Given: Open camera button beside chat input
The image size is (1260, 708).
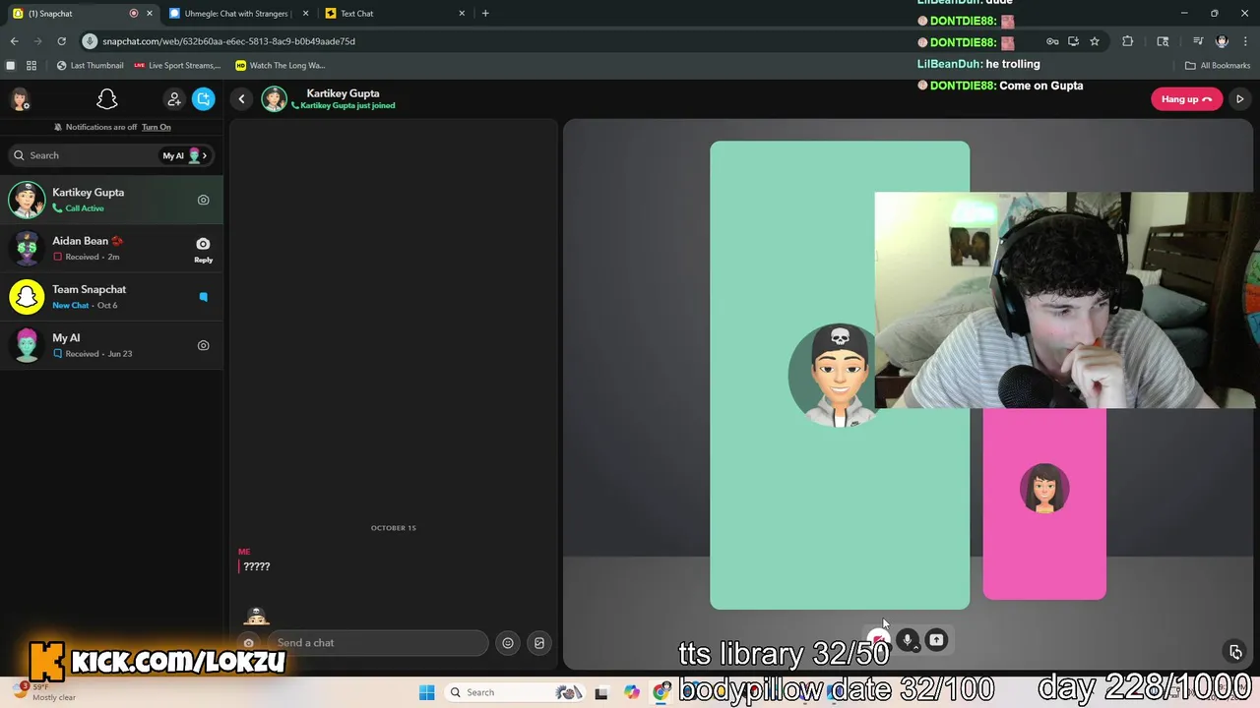Looking at the screenshot, I should (249, 643).
